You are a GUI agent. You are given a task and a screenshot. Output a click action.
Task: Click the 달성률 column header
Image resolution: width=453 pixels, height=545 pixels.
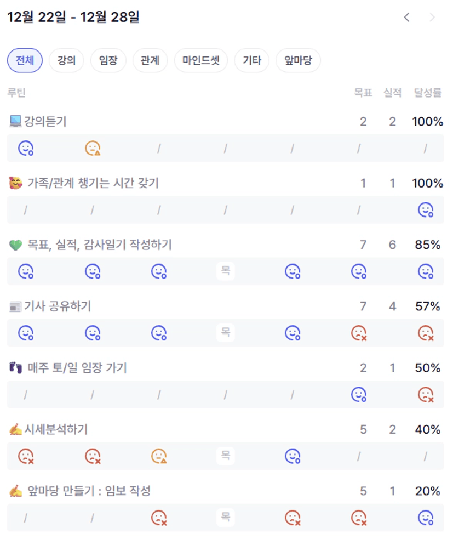coord(428,93)
